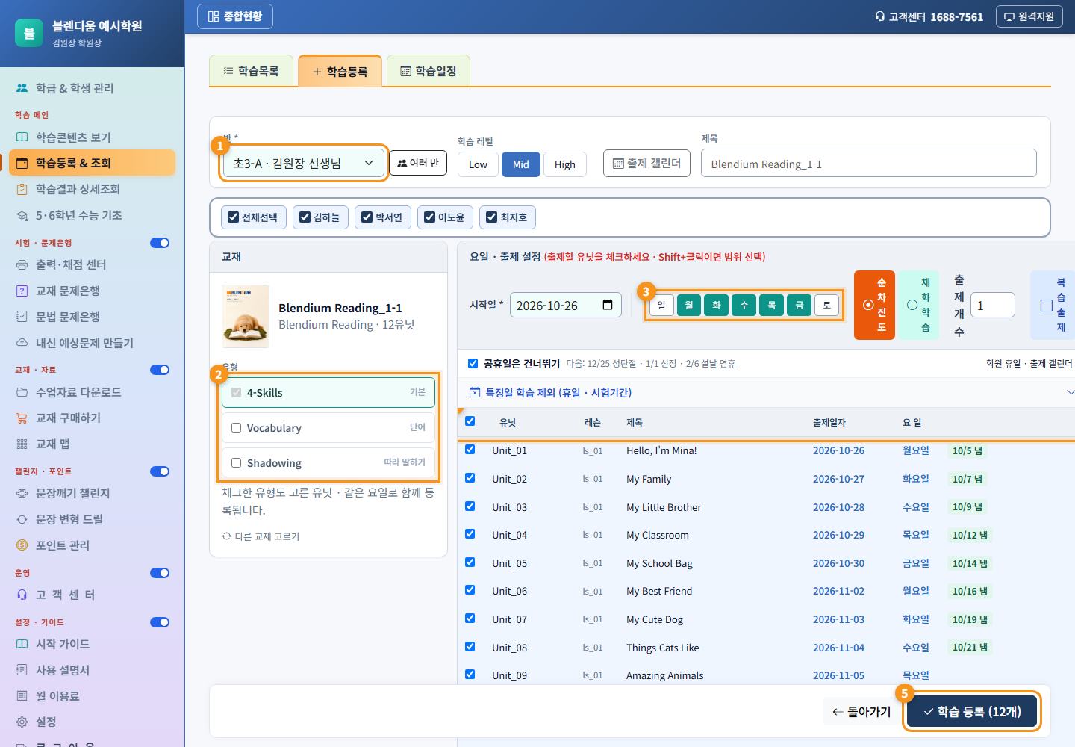Expand the 특정일 학습 제외 section
Viewport: 1075px width, 747px height.
1071,392
